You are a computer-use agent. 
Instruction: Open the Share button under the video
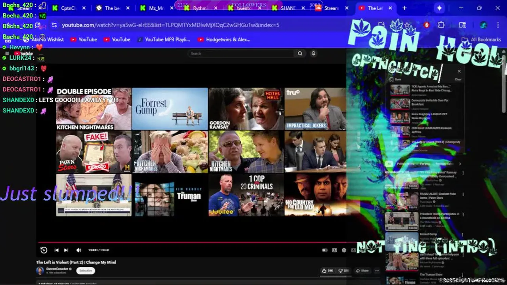tap(362, 271)
